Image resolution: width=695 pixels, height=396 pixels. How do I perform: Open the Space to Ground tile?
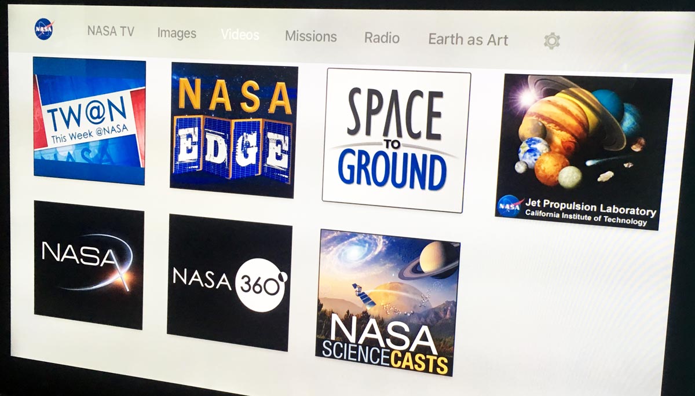coord(396,140)
